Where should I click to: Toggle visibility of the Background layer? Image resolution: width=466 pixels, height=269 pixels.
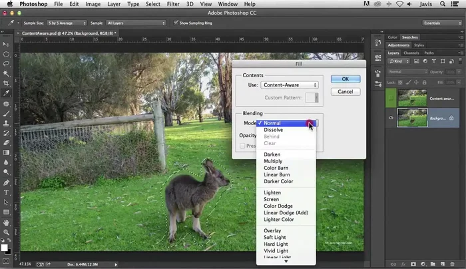tap(391, 118)
